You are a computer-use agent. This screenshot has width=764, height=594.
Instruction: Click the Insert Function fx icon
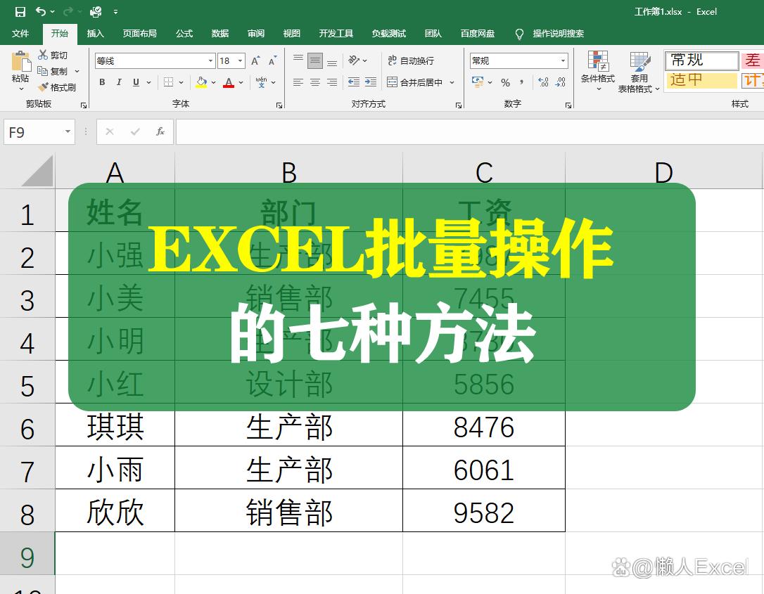point(160,131)
